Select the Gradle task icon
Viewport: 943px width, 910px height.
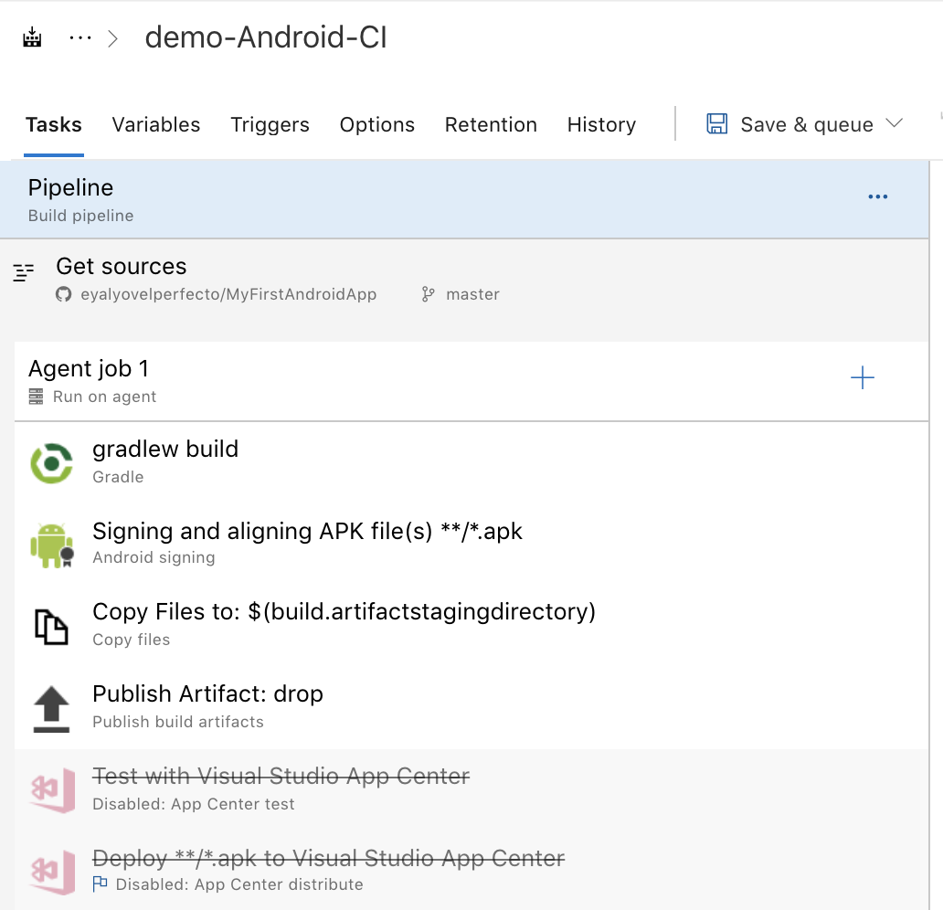(53, 462)
